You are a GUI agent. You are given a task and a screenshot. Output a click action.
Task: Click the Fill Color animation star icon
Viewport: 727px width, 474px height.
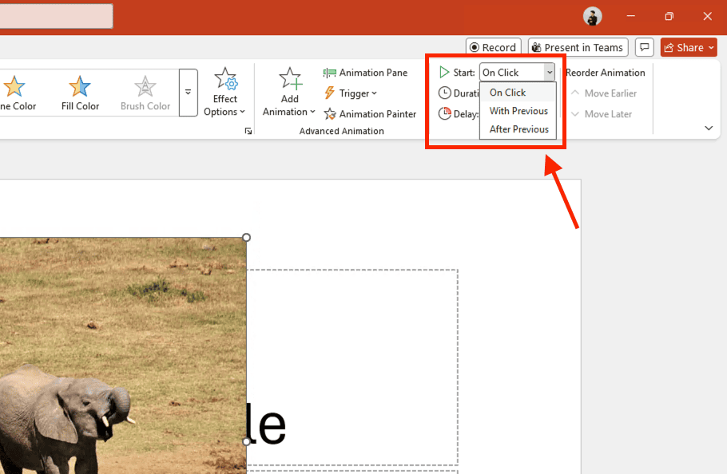(x=80, y=86)
